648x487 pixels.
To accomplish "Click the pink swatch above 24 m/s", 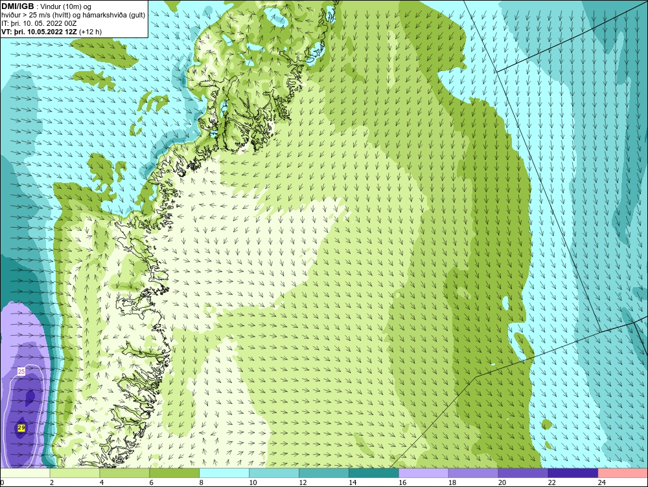I will point(623,473).
